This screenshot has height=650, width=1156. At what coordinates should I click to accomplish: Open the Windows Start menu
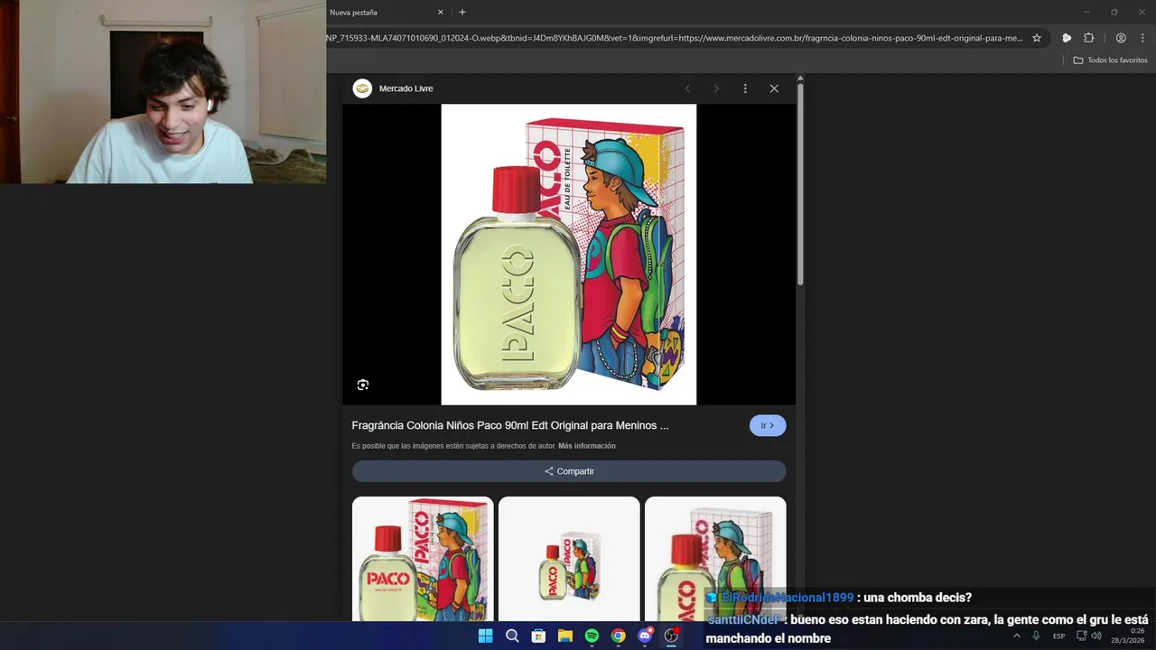pos(485,636)
